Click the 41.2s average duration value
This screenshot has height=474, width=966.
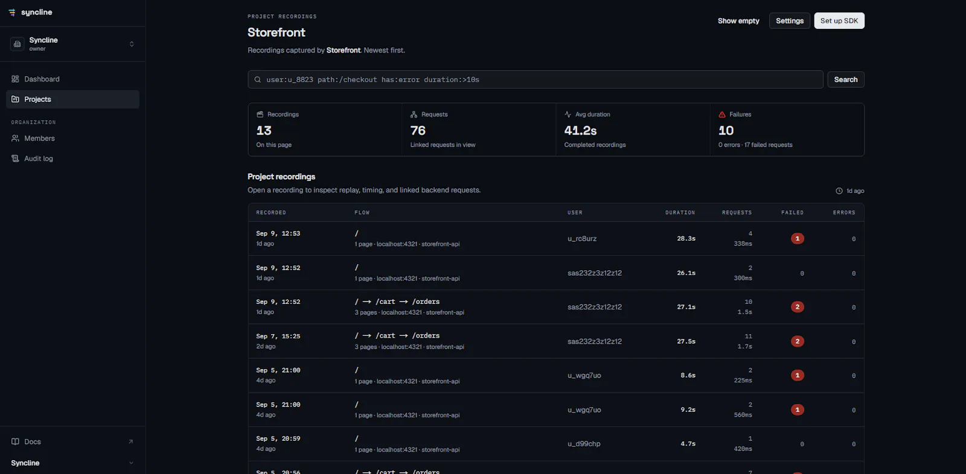(581, 131)
